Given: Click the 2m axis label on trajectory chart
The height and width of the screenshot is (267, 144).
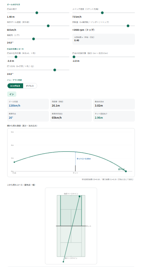Looking at the screenshot, I should tap(12, 159).
